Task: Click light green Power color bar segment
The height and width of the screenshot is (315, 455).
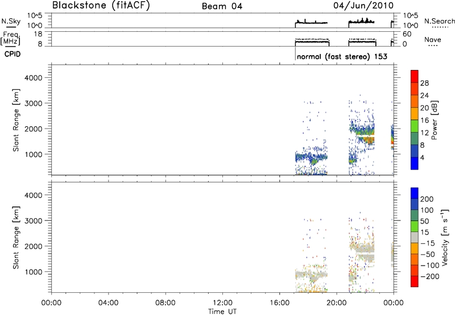Action: pos(415,126)
